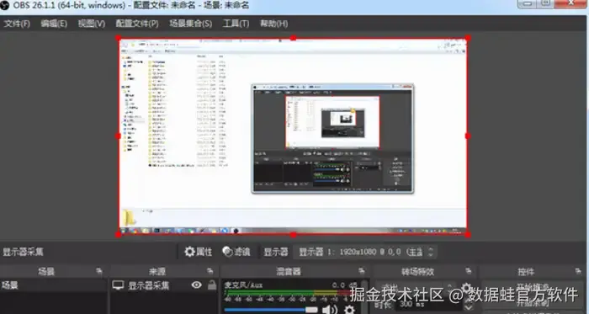Screen dimensions: 589x314
Task: Adjust the 麦克风/Aux volume slider
Action: point(271,310)
